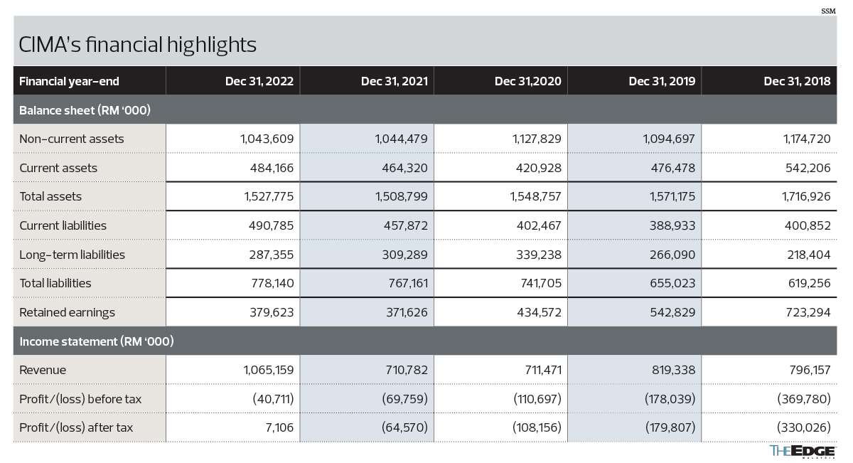Select the 2019 total liabilities value 655,023
Viewport: 853px width, 463px height.
tap(670, 283)
